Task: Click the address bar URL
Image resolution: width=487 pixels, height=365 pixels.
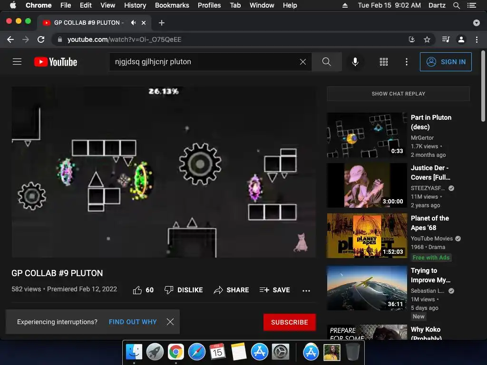Action: tap(124, 39)
